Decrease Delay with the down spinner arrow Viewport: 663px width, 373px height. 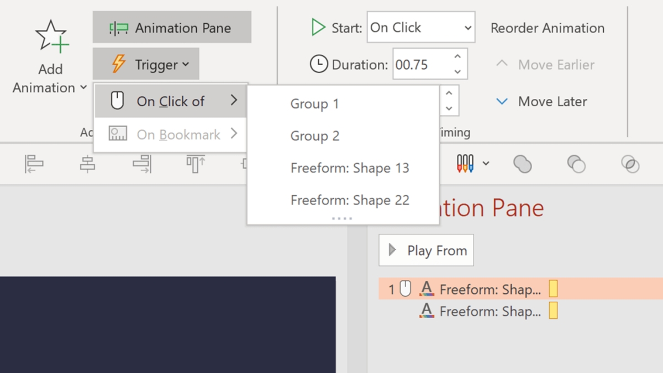(449, 108)
